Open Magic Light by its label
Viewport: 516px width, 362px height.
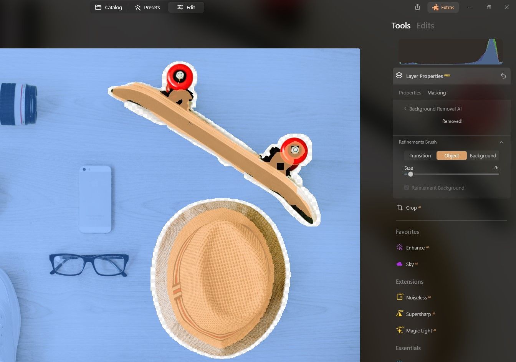point(419,331)
